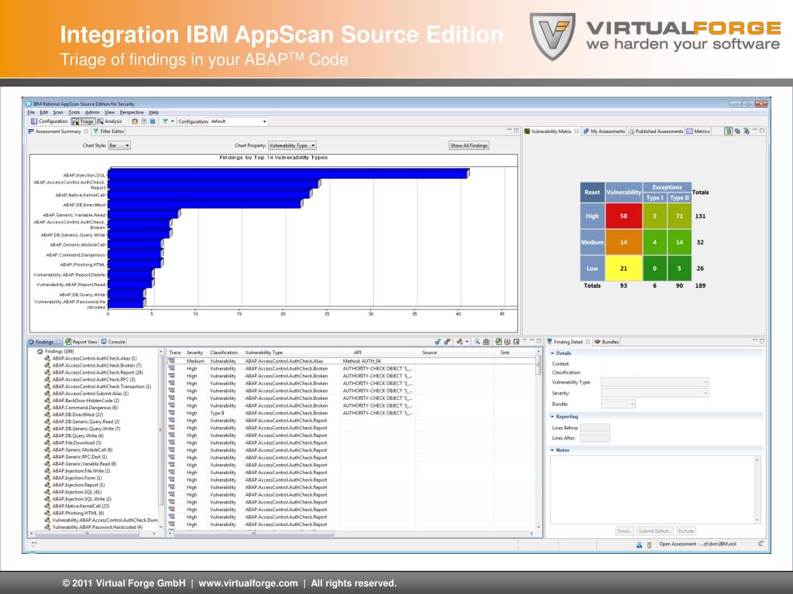Select ABAP.Injection.SQL (41) in findings tree
793x594 pixels.
(73, 492)
